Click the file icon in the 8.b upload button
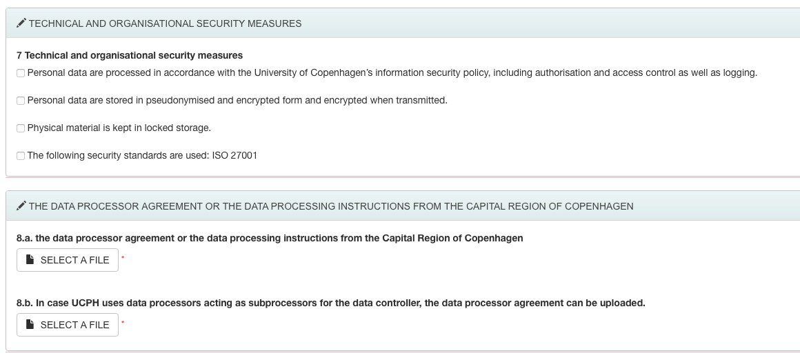The width and height of the screenshot is (800, 360). [x=30, y=324]
